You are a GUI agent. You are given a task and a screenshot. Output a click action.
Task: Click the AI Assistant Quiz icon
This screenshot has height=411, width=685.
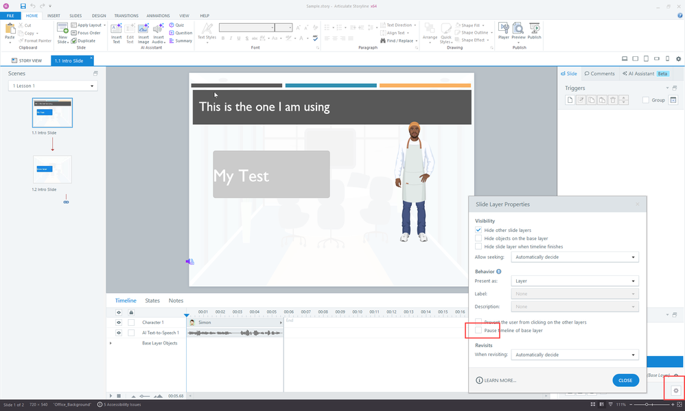click(172, 25)
